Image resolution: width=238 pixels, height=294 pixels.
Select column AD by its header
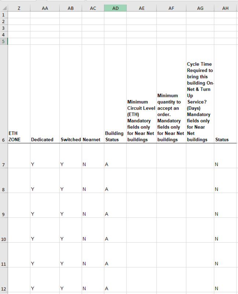115,8
